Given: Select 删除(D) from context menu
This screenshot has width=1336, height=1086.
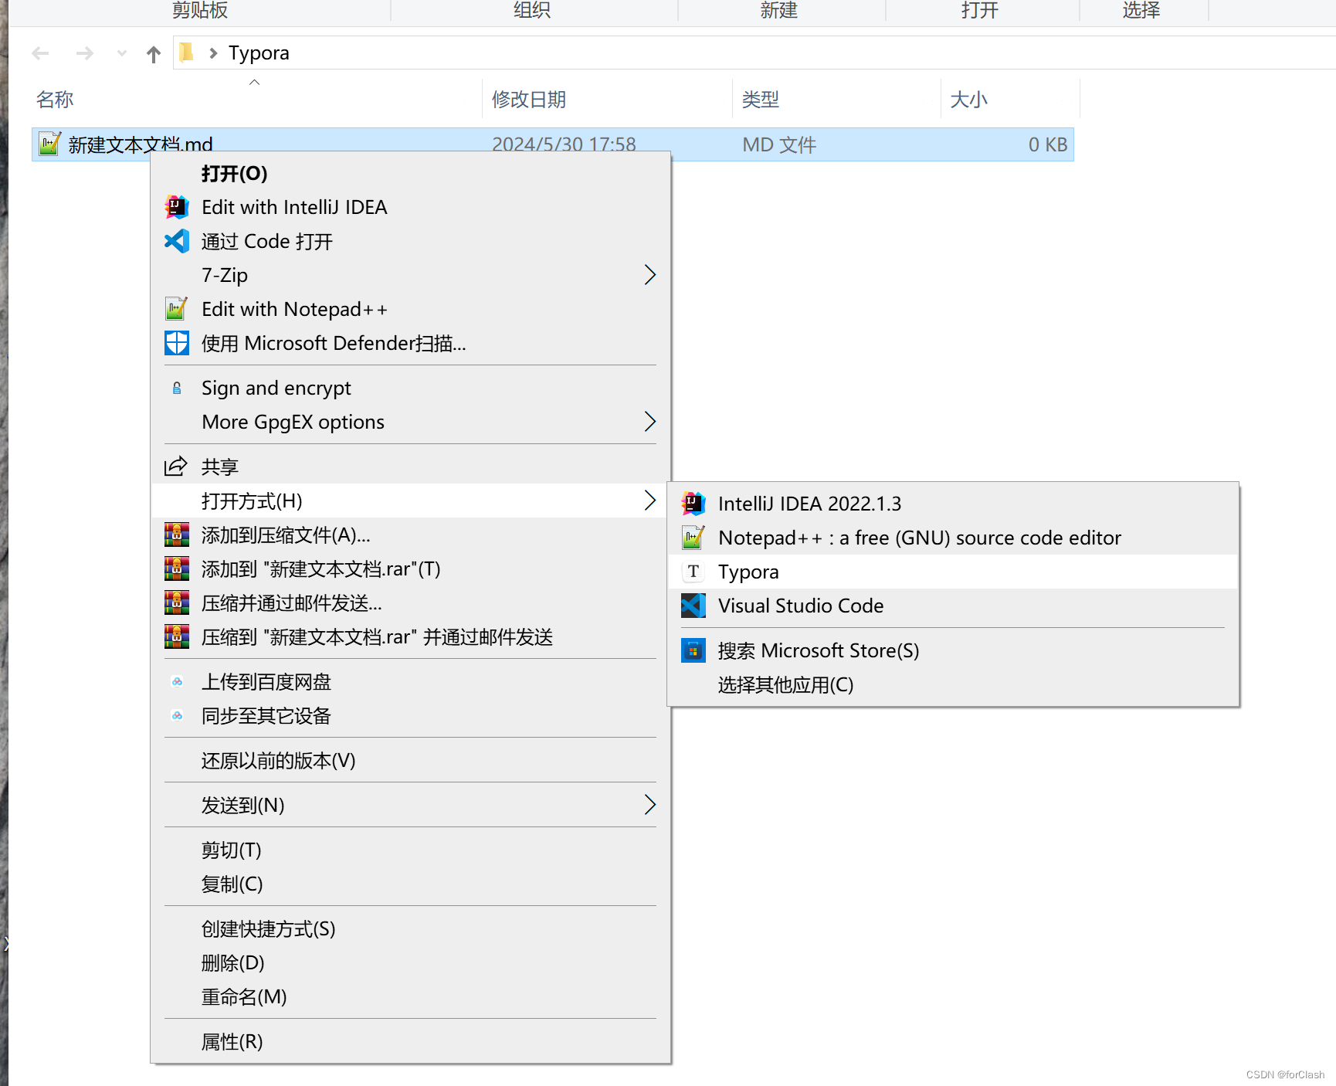Looking at the screenshot, I should 411,962.
